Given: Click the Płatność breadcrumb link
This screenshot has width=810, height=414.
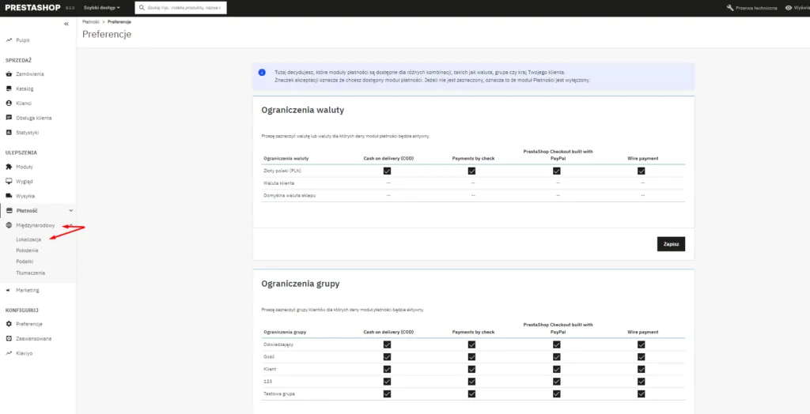Looking at the screenshot, I should (90, 21).
